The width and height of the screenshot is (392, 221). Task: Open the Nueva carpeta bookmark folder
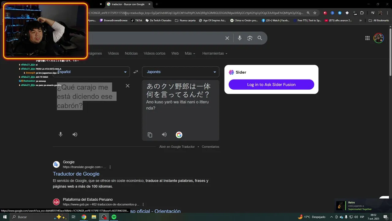pos(185,21)
